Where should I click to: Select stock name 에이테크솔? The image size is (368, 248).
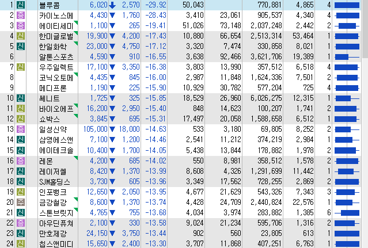point(56,150)
